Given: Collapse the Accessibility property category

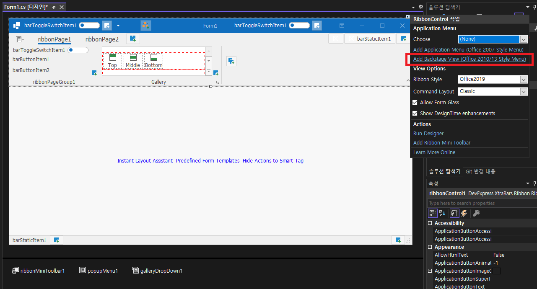Looking at the screenshot, I should [430, 223].
